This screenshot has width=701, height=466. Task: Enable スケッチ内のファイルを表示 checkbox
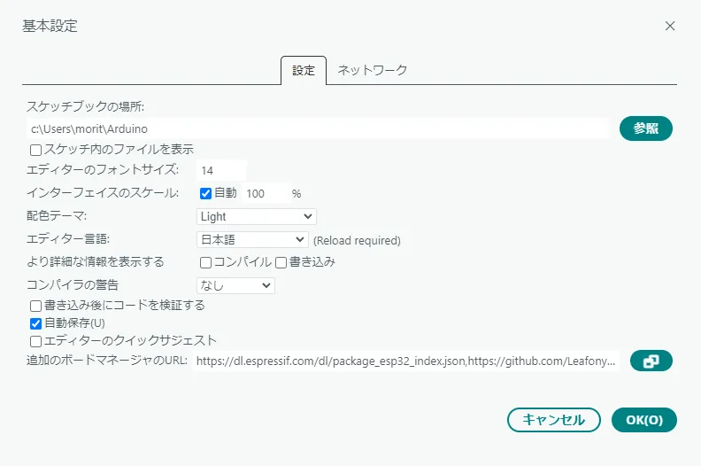click(36, 150)
